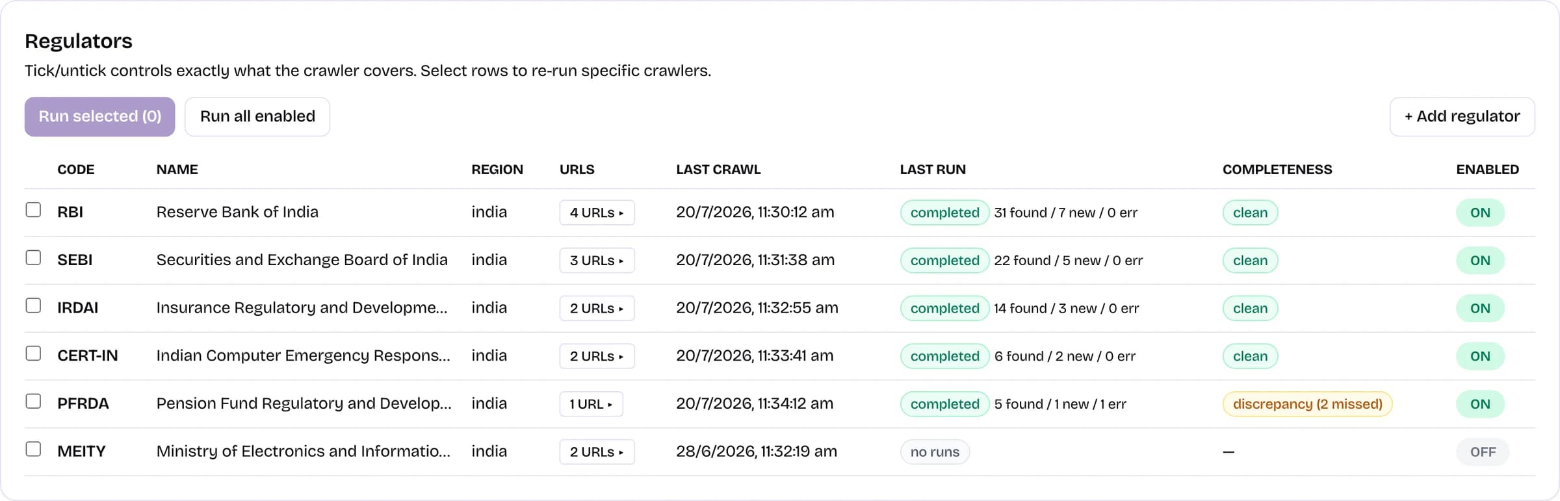Click the CODE column header
Screen dimensions: 1560x501
[x=75, y=170]
